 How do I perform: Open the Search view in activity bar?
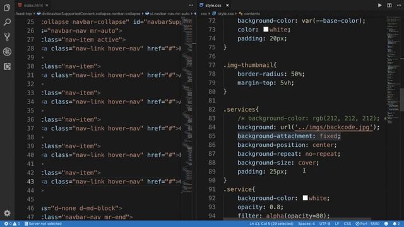(7, 22)
